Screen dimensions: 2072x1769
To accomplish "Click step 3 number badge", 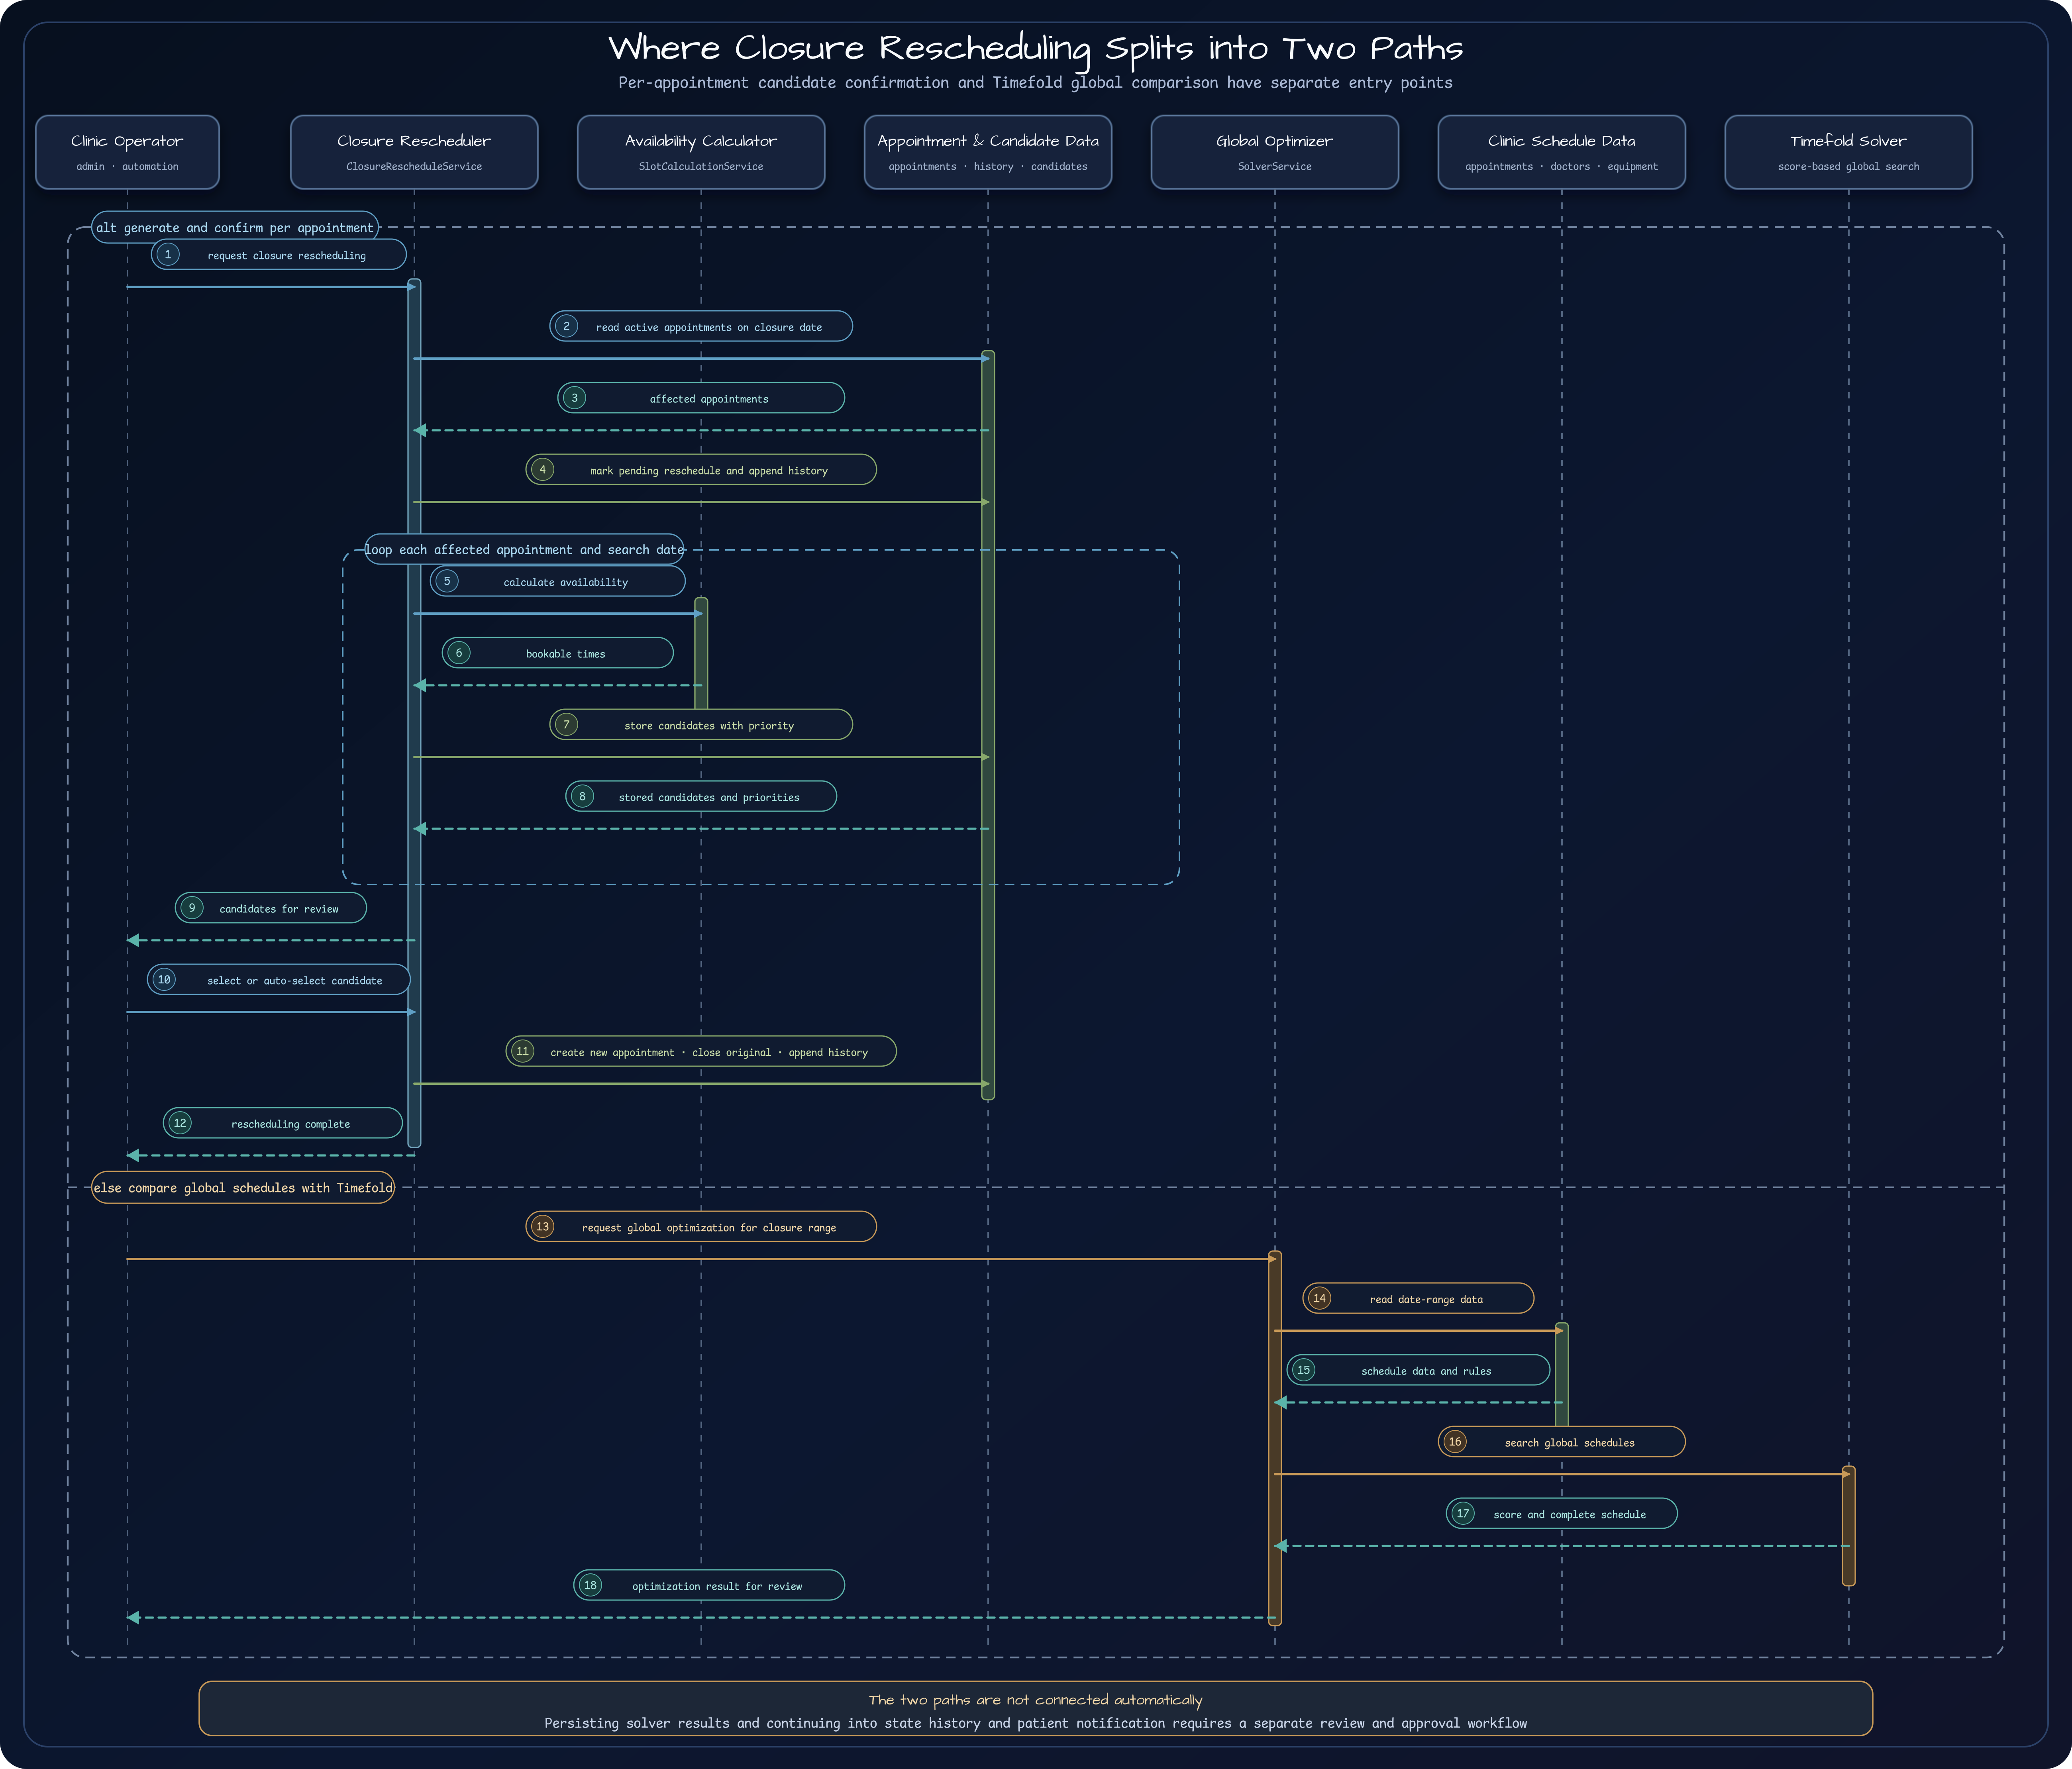I will [x=574, y=398].
